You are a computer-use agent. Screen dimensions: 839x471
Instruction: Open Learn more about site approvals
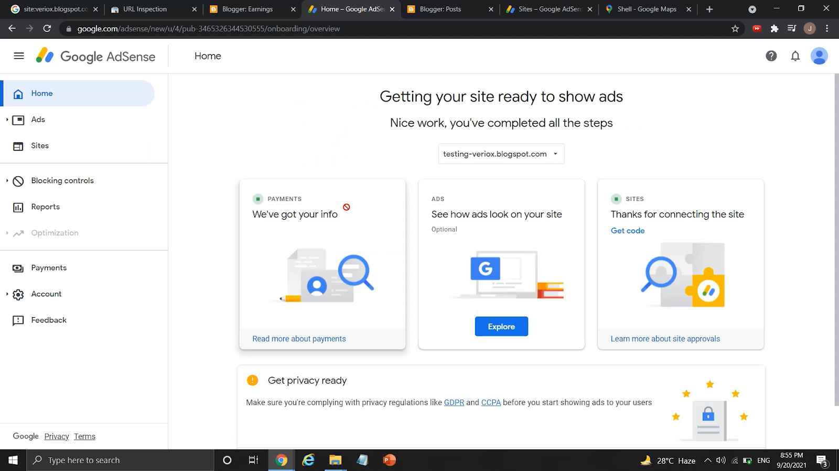pos(665,339)
